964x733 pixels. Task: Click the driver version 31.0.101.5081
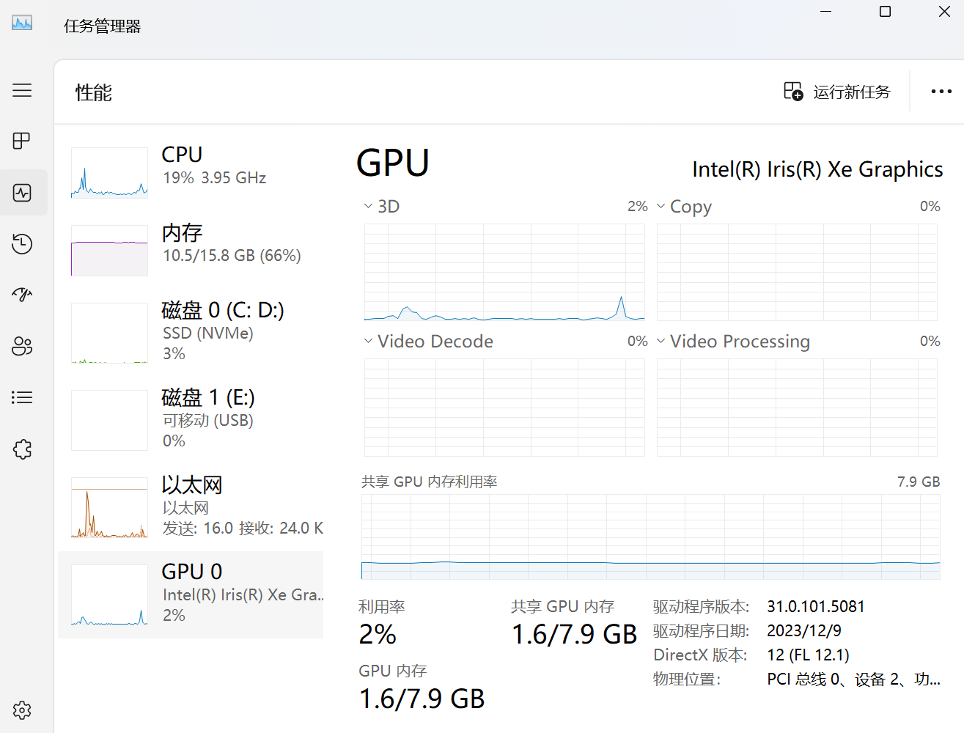[x=816, y=607]
